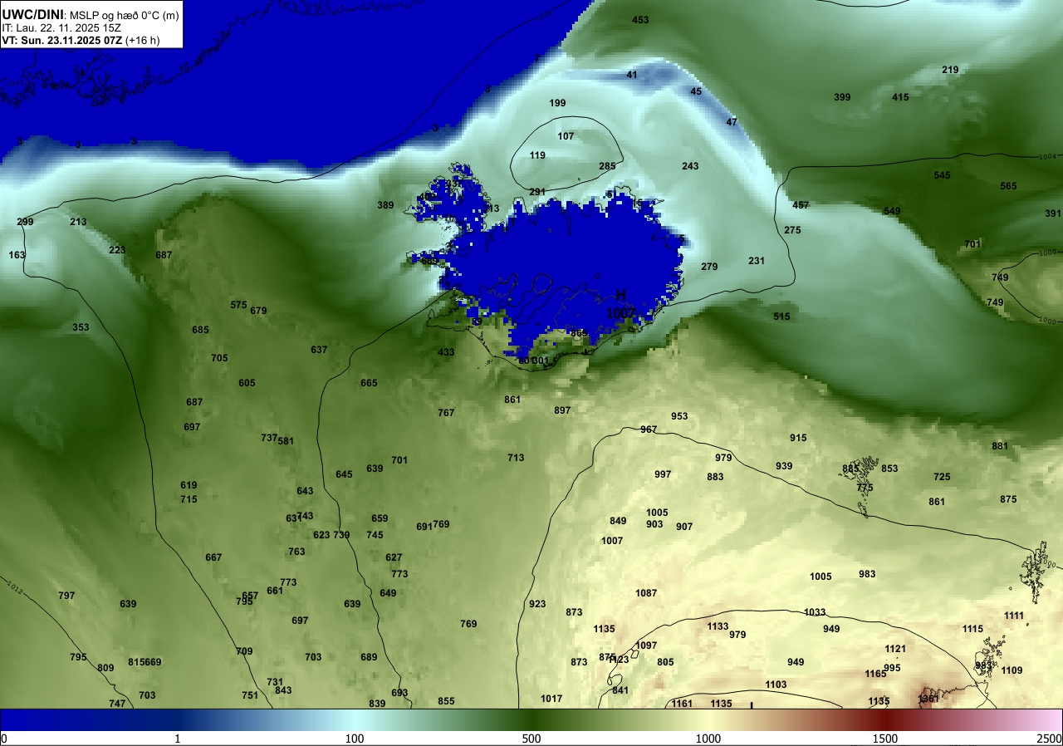Click the 100 tick label on the color scale
This screenshot has height=746, width=1063.
(x=355, y=739)
